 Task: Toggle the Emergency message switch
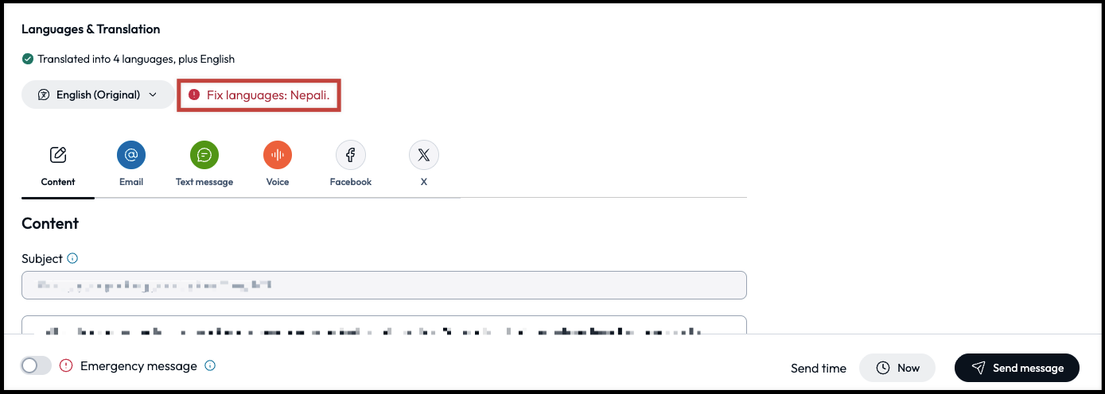click(36, 365)
